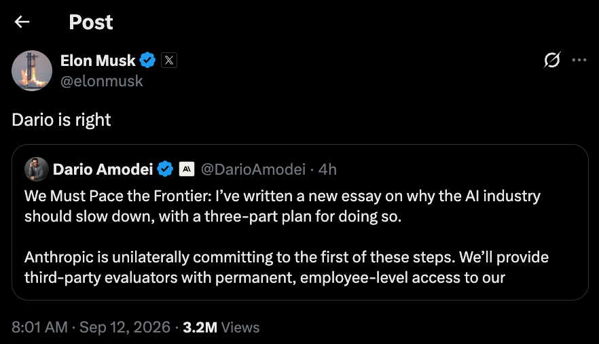Click quoted paragraph about Anthropic unilaterally committing
Image resolution: width=599 pixels, height=344 pixels.
(287, 267)
